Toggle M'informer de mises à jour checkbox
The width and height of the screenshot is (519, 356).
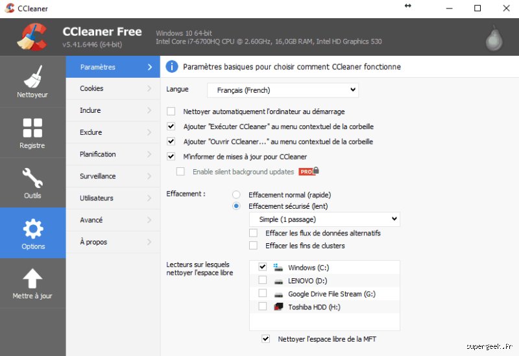pos(171,156)
